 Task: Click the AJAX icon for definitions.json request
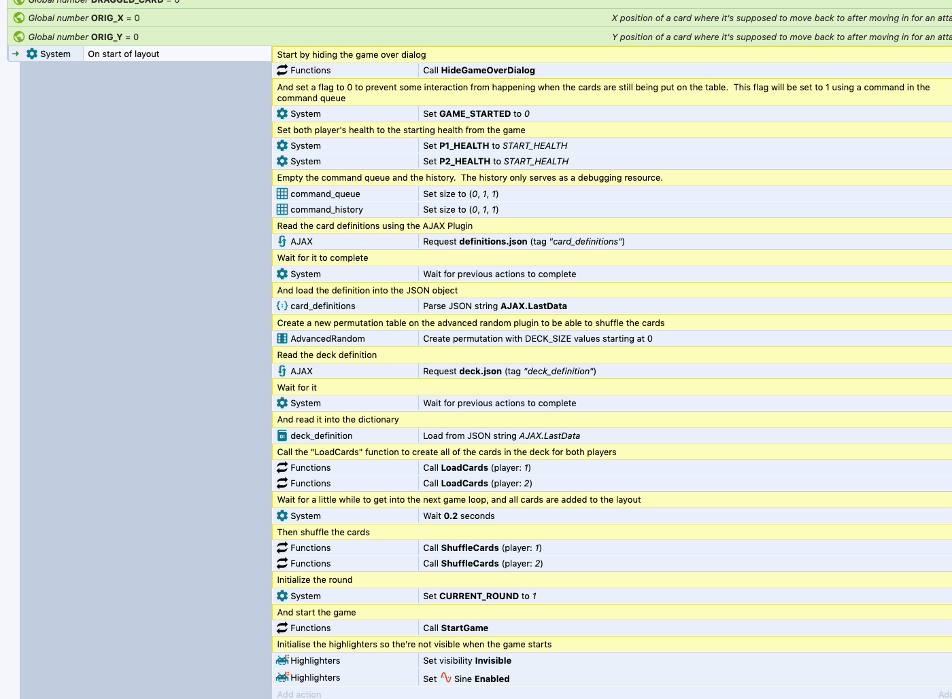click(282, 241)
